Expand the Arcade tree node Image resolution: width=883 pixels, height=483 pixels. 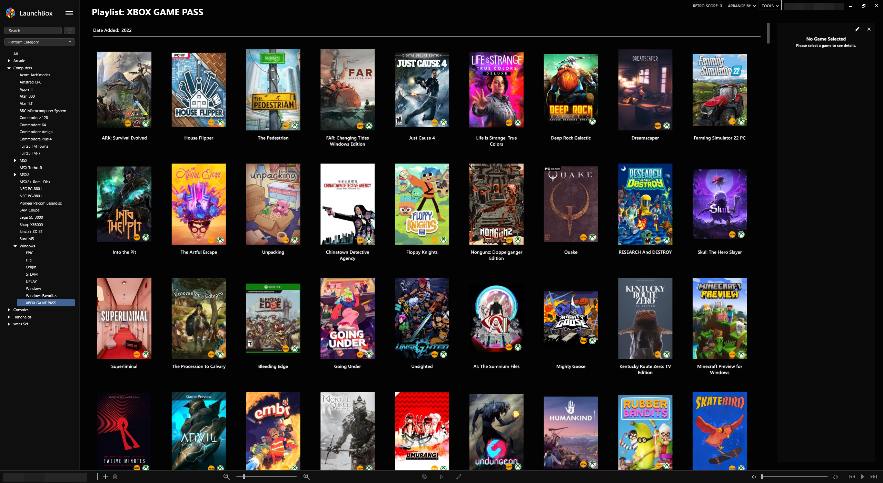pyautogui.click(x=9, y=61)
